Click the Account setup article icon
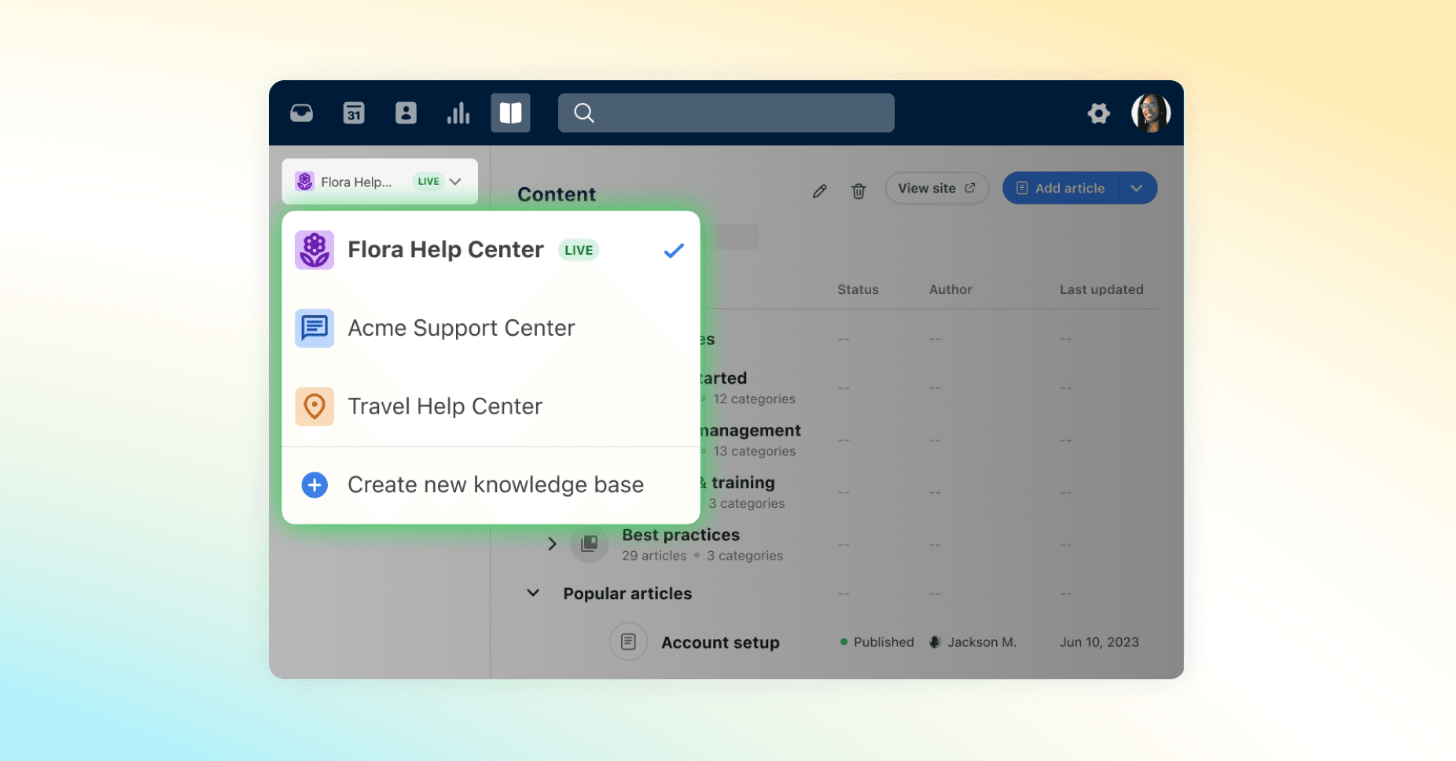1456x761 pixels. click(x=627, y=642)
